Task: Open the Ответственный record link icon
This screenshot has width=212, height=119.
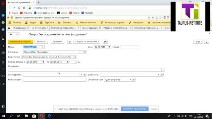Action: pyautogui.click(x=134, y=80)
